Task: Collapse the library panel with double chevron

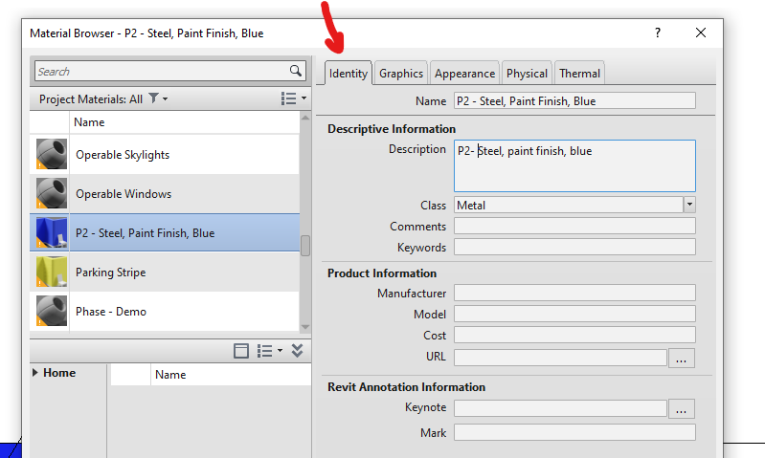Action: click(x=298, y=351)
